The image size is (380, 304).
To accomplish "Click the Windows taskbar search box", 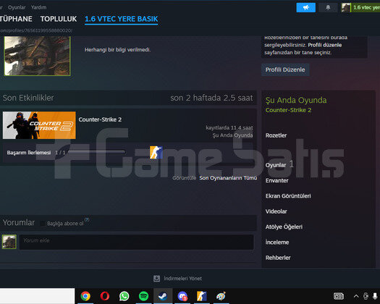I will 38,296.
